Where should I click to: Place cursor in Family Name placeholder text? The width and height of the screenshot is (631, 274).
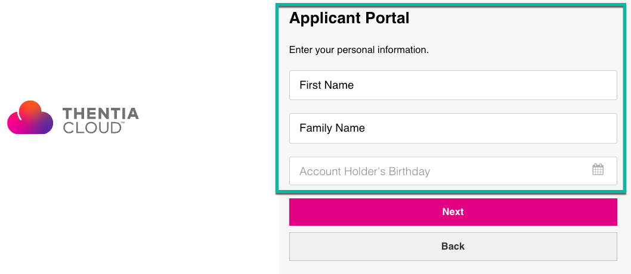[332, 128]
